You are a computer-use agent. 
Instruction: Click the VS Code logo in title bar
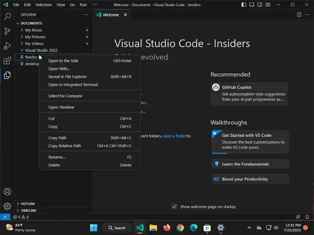point(6,5)
